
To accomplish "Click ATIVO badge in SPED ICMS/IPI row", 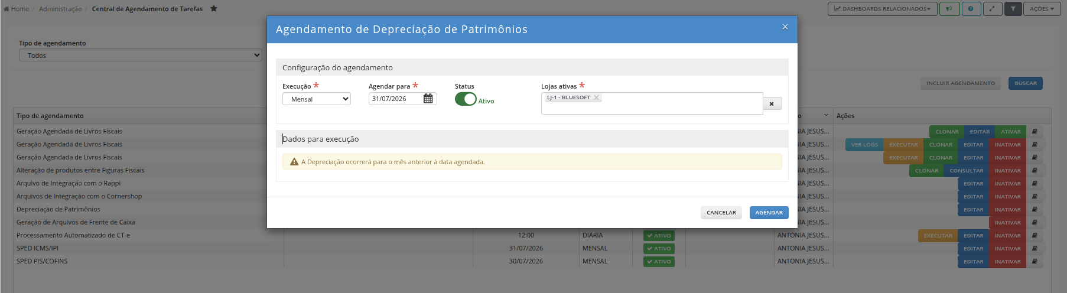I will (659, 249).
